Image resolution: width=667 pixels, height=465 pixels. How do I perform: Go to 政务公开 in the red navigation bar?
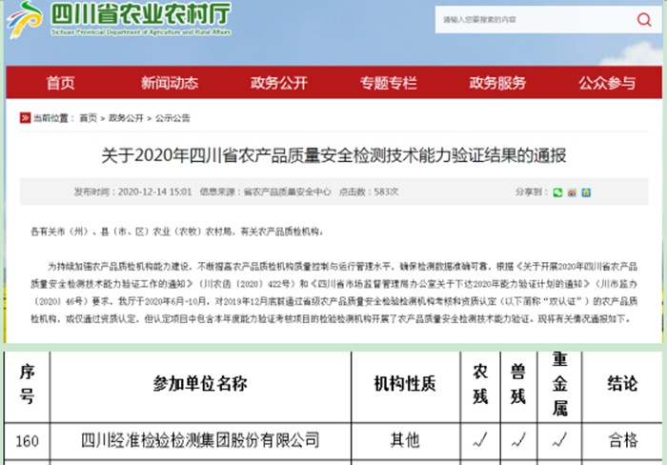click(279, 83)
